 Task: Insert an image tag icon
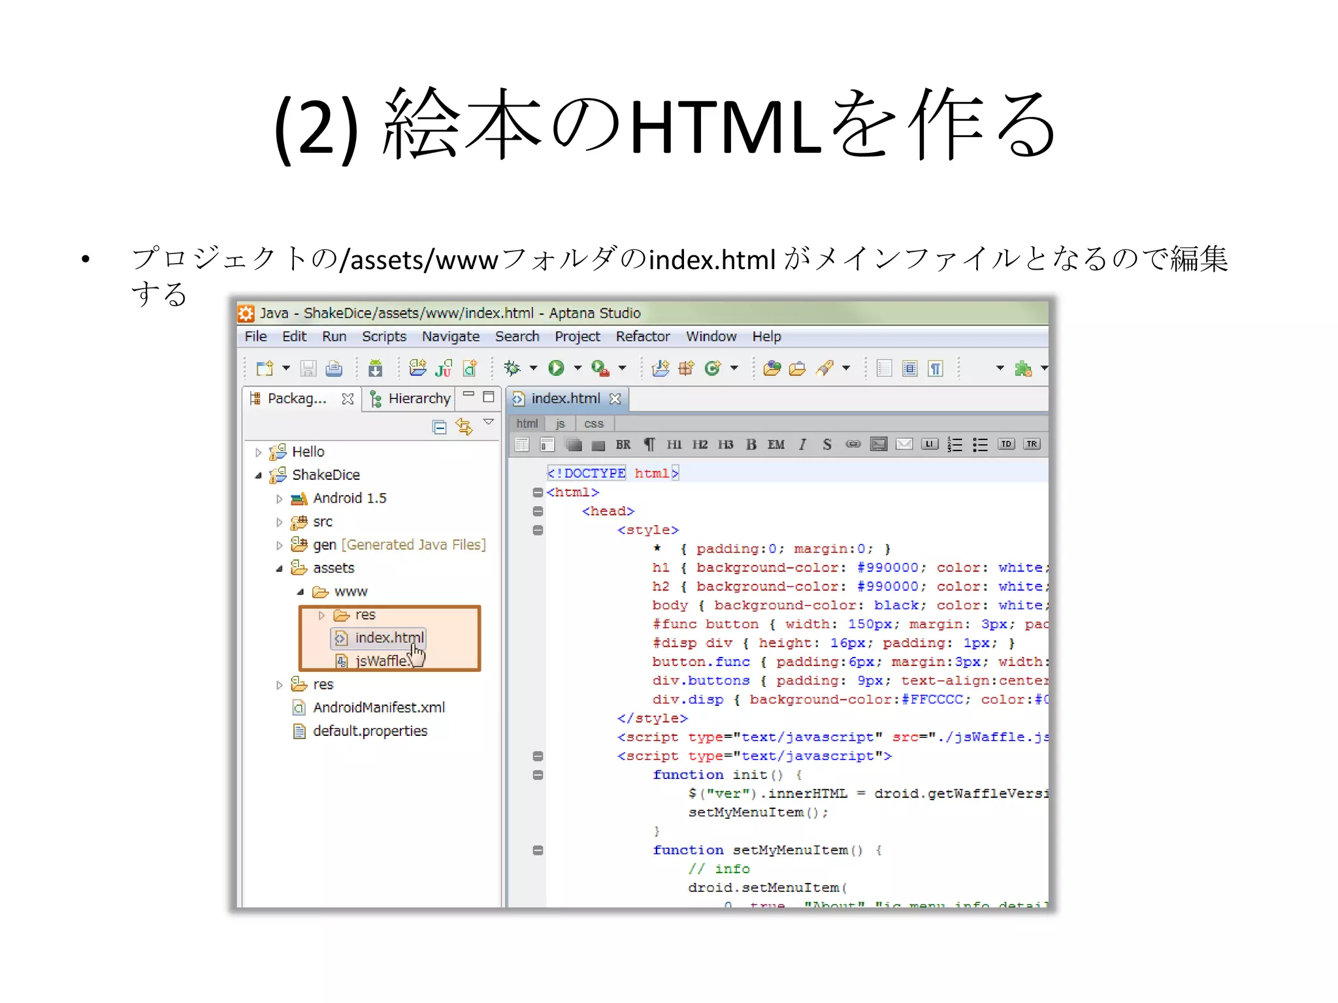pos(879,445)
